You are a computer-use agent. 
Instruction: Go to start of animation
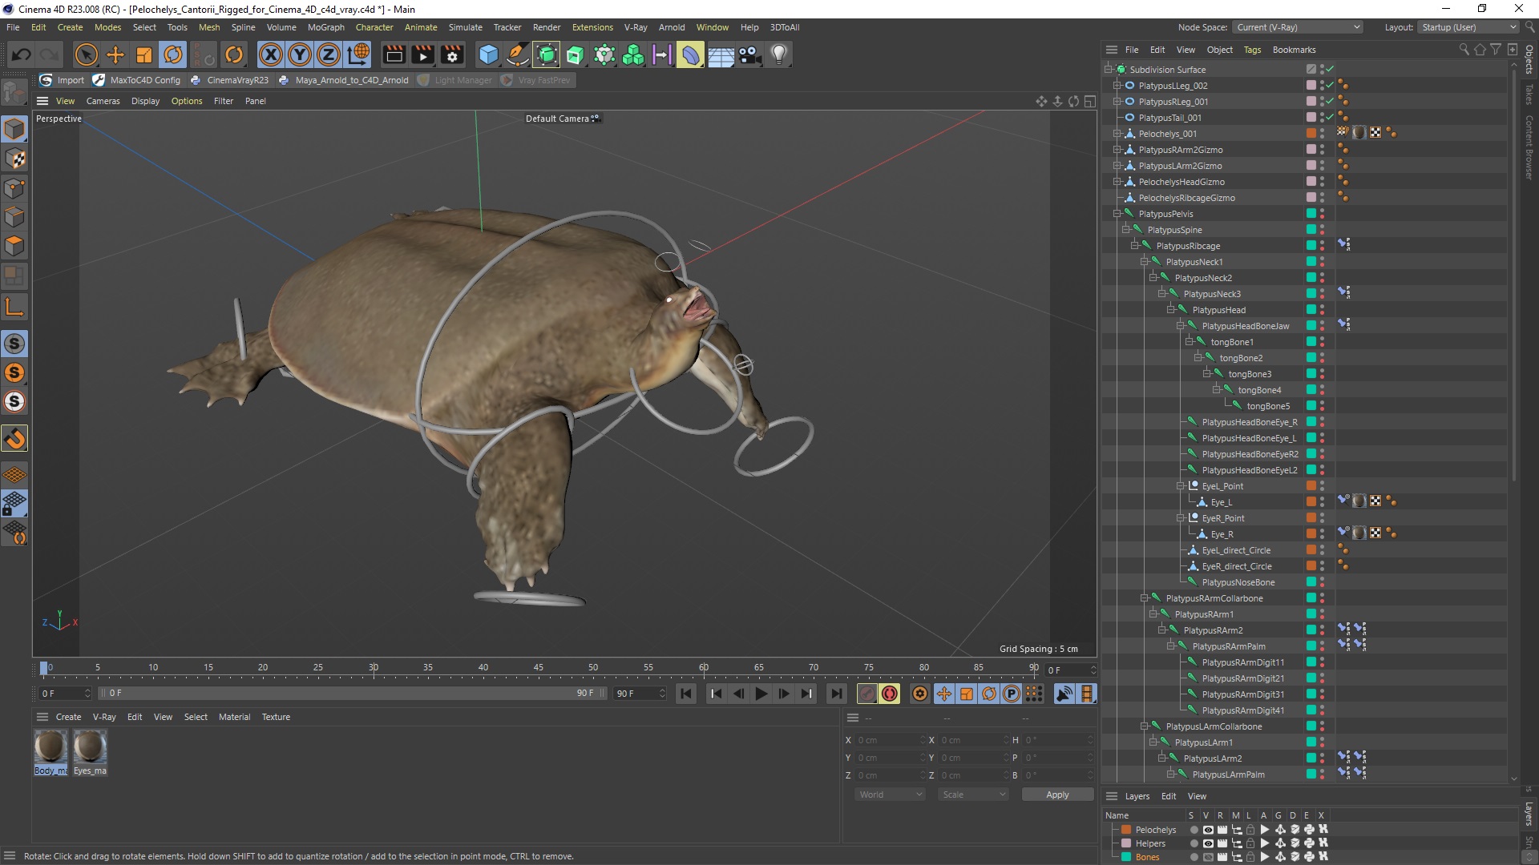[x=686, y=694]
